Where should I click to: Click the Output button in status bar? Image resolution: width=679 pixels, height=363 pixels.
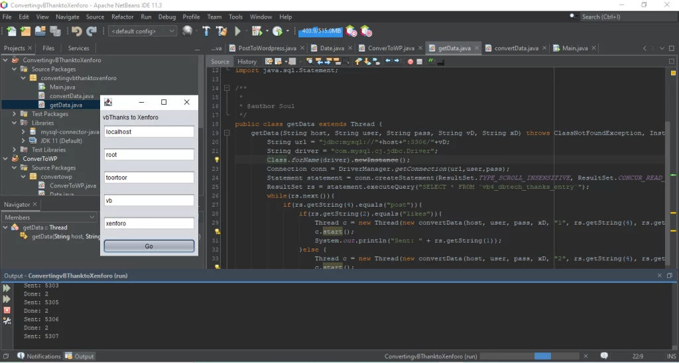click(80, 356)
